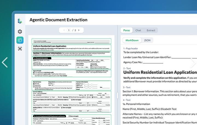The height and width of the screenshot is (125, 197).
Task: Click the 'Agency Case No.:' parsed line
Action: (143, 62)
